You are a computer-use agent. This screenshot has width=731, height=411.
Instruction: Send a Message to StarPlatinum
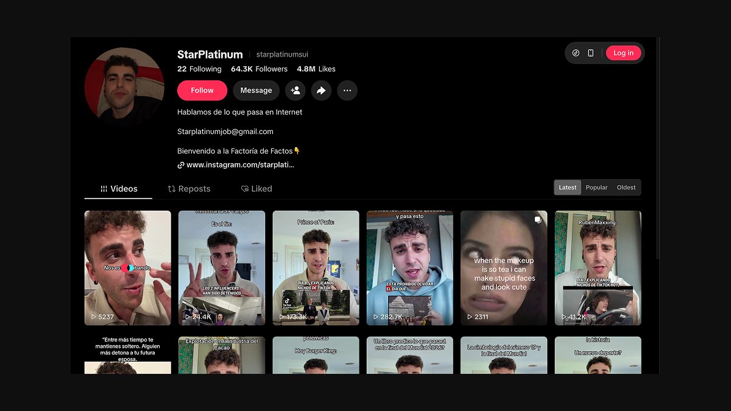(256, 91)
